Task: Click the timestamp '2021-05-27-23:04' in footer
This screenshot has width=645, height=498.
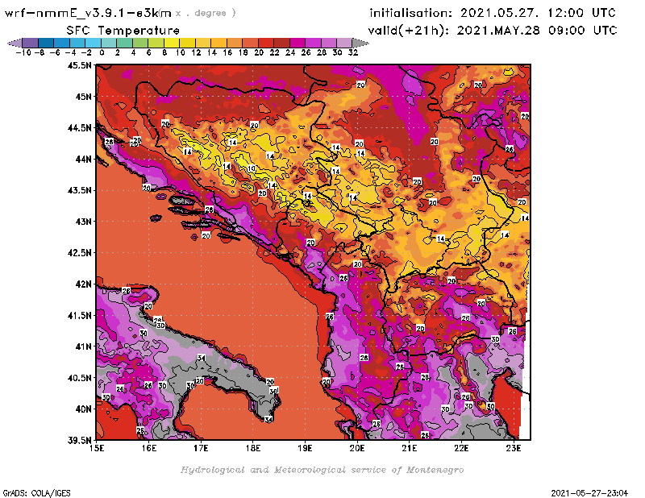Action: click(589, 493)
